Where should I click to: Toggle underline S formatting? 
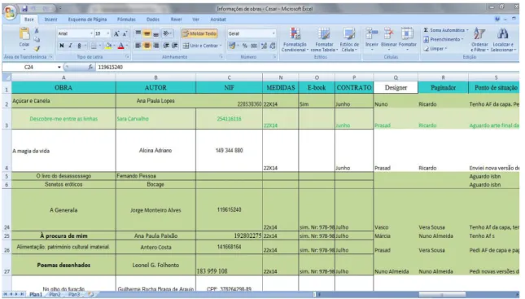click(x=79, y=46)
